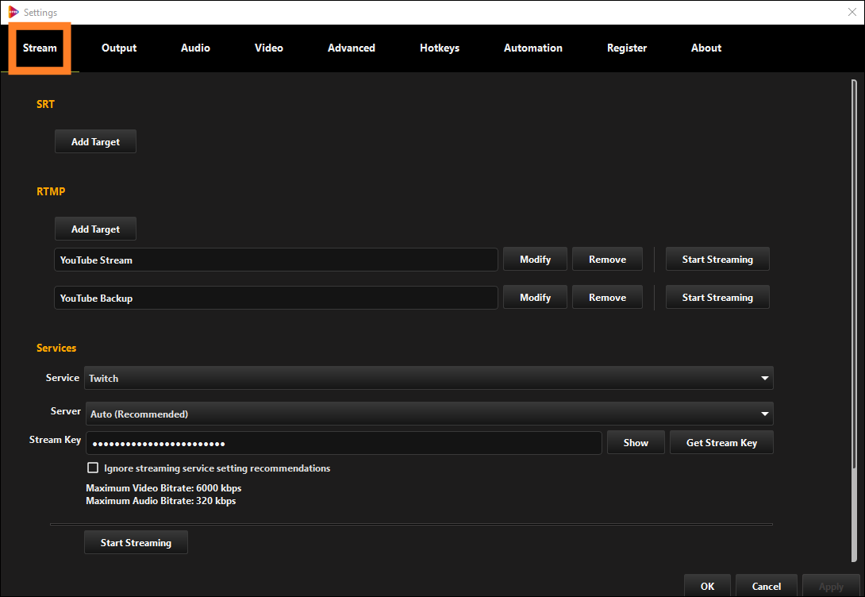Switch to the Hotkeys tab
The height and width of the screenshot is (597, 865).
click(x=440, y=48)
